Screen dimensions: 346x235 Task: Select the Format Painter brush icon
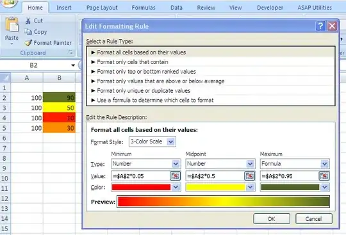tap(28, 43)
